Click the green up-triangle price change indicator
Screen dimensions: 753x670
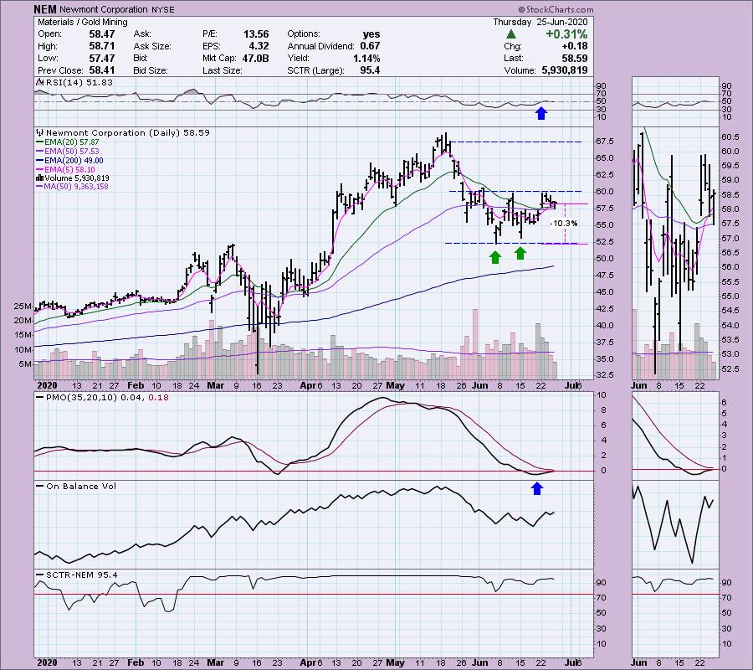pyautogui.click(x=511, y=34)
